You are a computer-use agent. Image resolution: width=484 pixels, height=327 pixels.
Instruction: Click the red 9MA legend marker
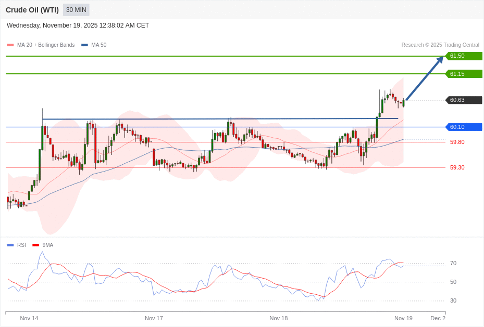coord(36,245)
